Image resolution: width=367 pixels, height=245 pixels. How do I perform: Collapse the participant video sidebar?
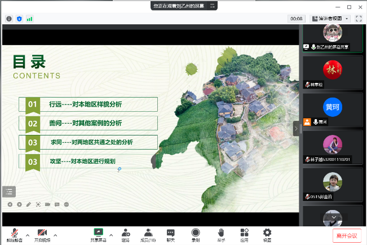pyautogui.click(x=297, y=129)
